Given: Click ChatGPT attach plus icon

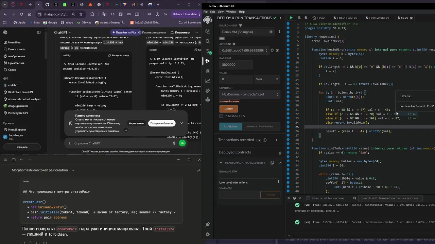Looking at the screenshot, I should [x=70, y=143].
